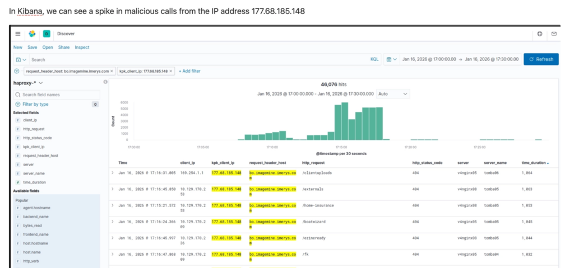Screen dimensions: 574x268
Task: Remove the kpk_client_ip filter
Action: [x=172, y=71]
